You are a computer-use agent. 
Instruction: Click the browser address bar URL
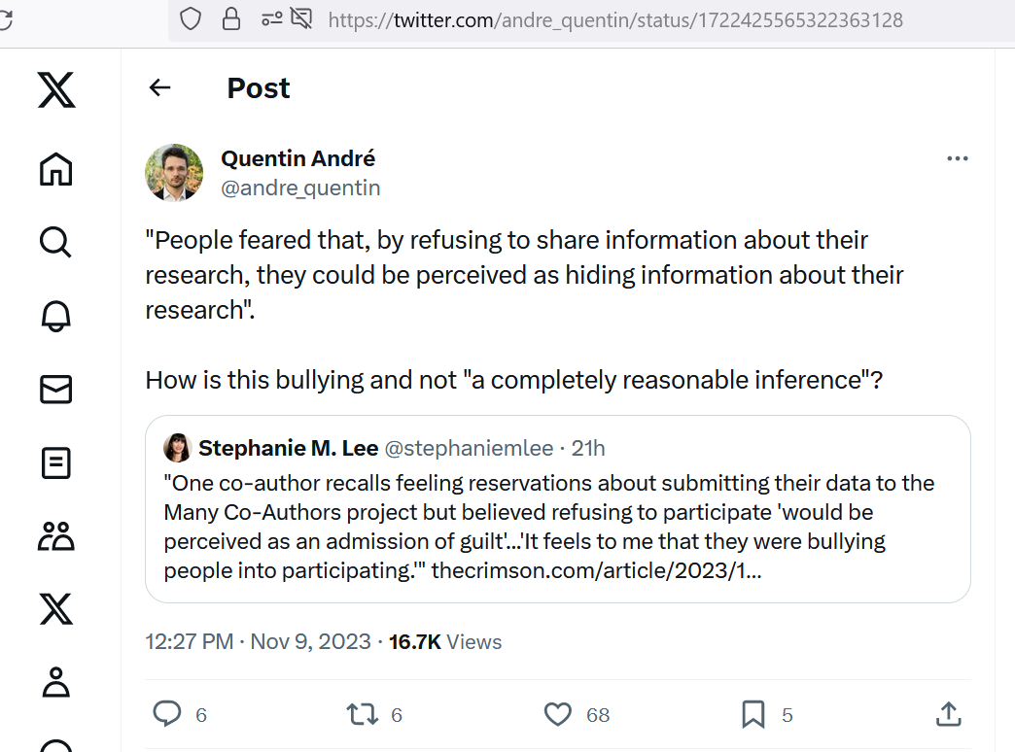(615, 20)
